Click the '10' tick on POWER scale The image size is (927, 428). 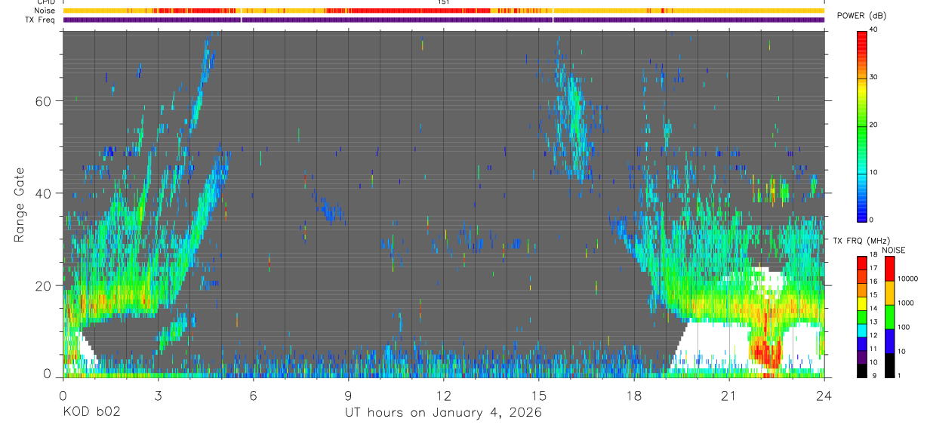click(x=873, y=172)
